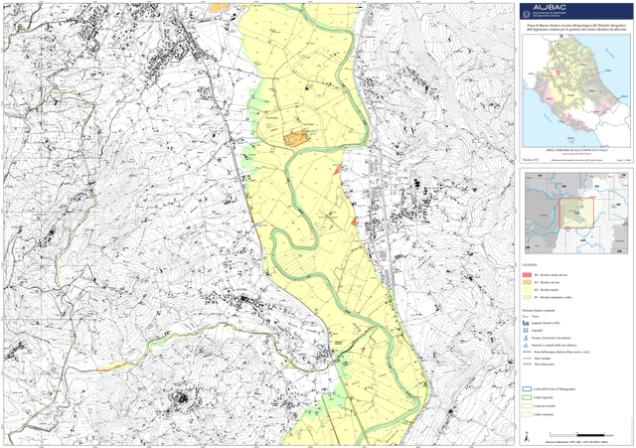This screenshot has height=448, width=636.
Task: Click the Limiti regionali green outline symbol
Action: [527, 397]
